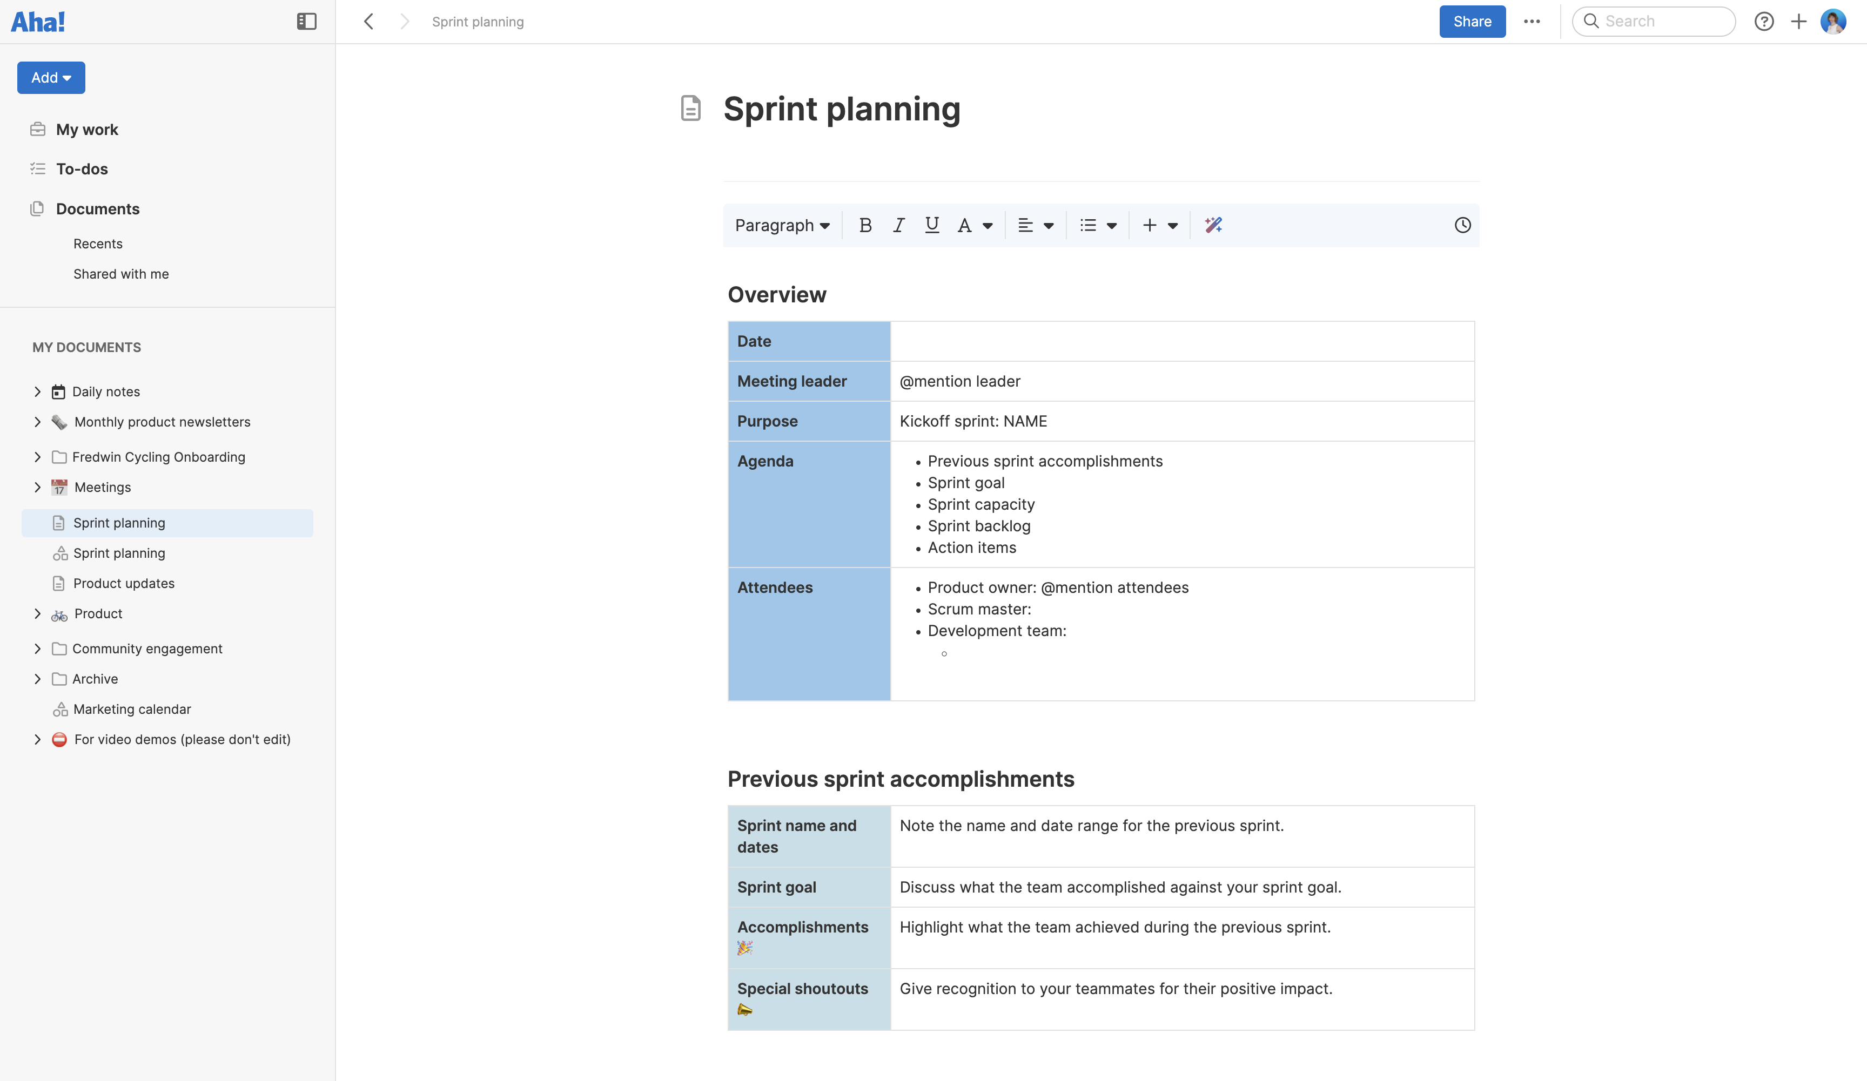
Task: Open the more options ellipsis menu
Action: 1532,22
